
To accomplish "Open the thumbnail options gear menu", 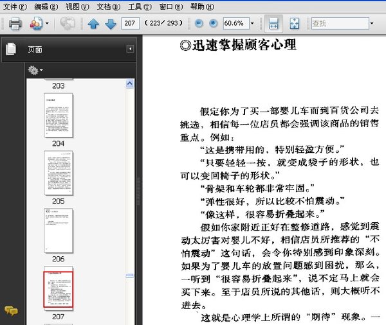I will click(35, 69).
